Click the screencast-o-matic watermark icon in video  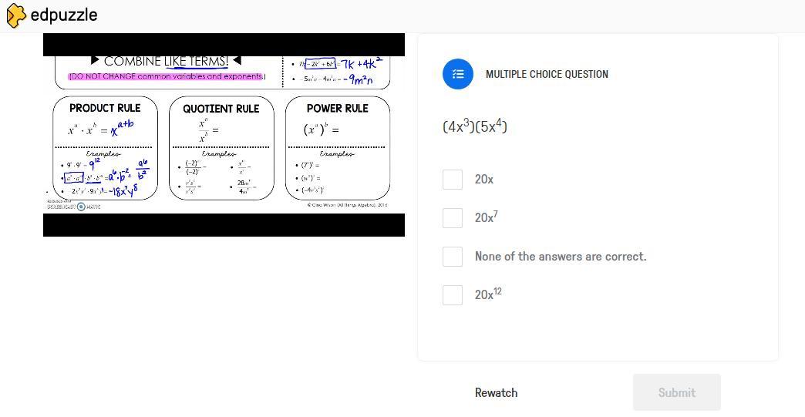point(81,207)
